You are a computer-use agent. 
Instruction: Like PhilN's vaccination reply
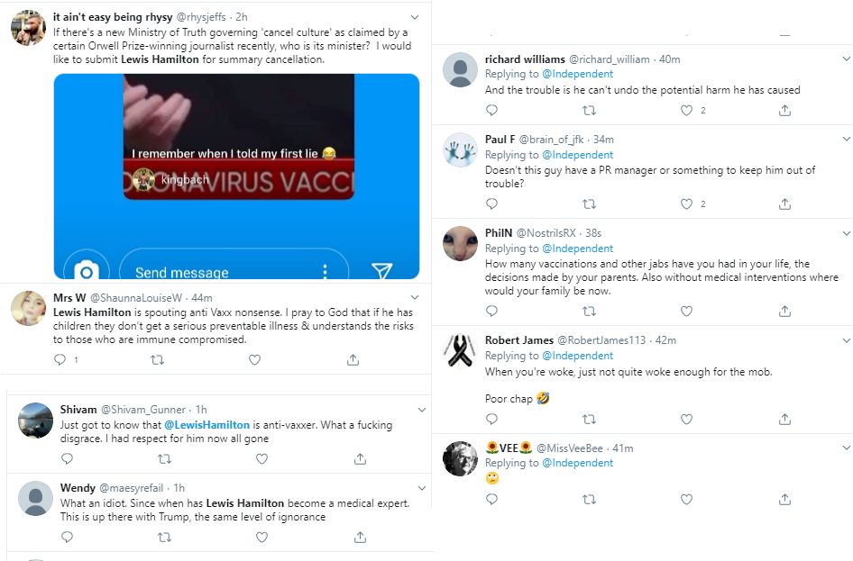click(x=686, y=312)
